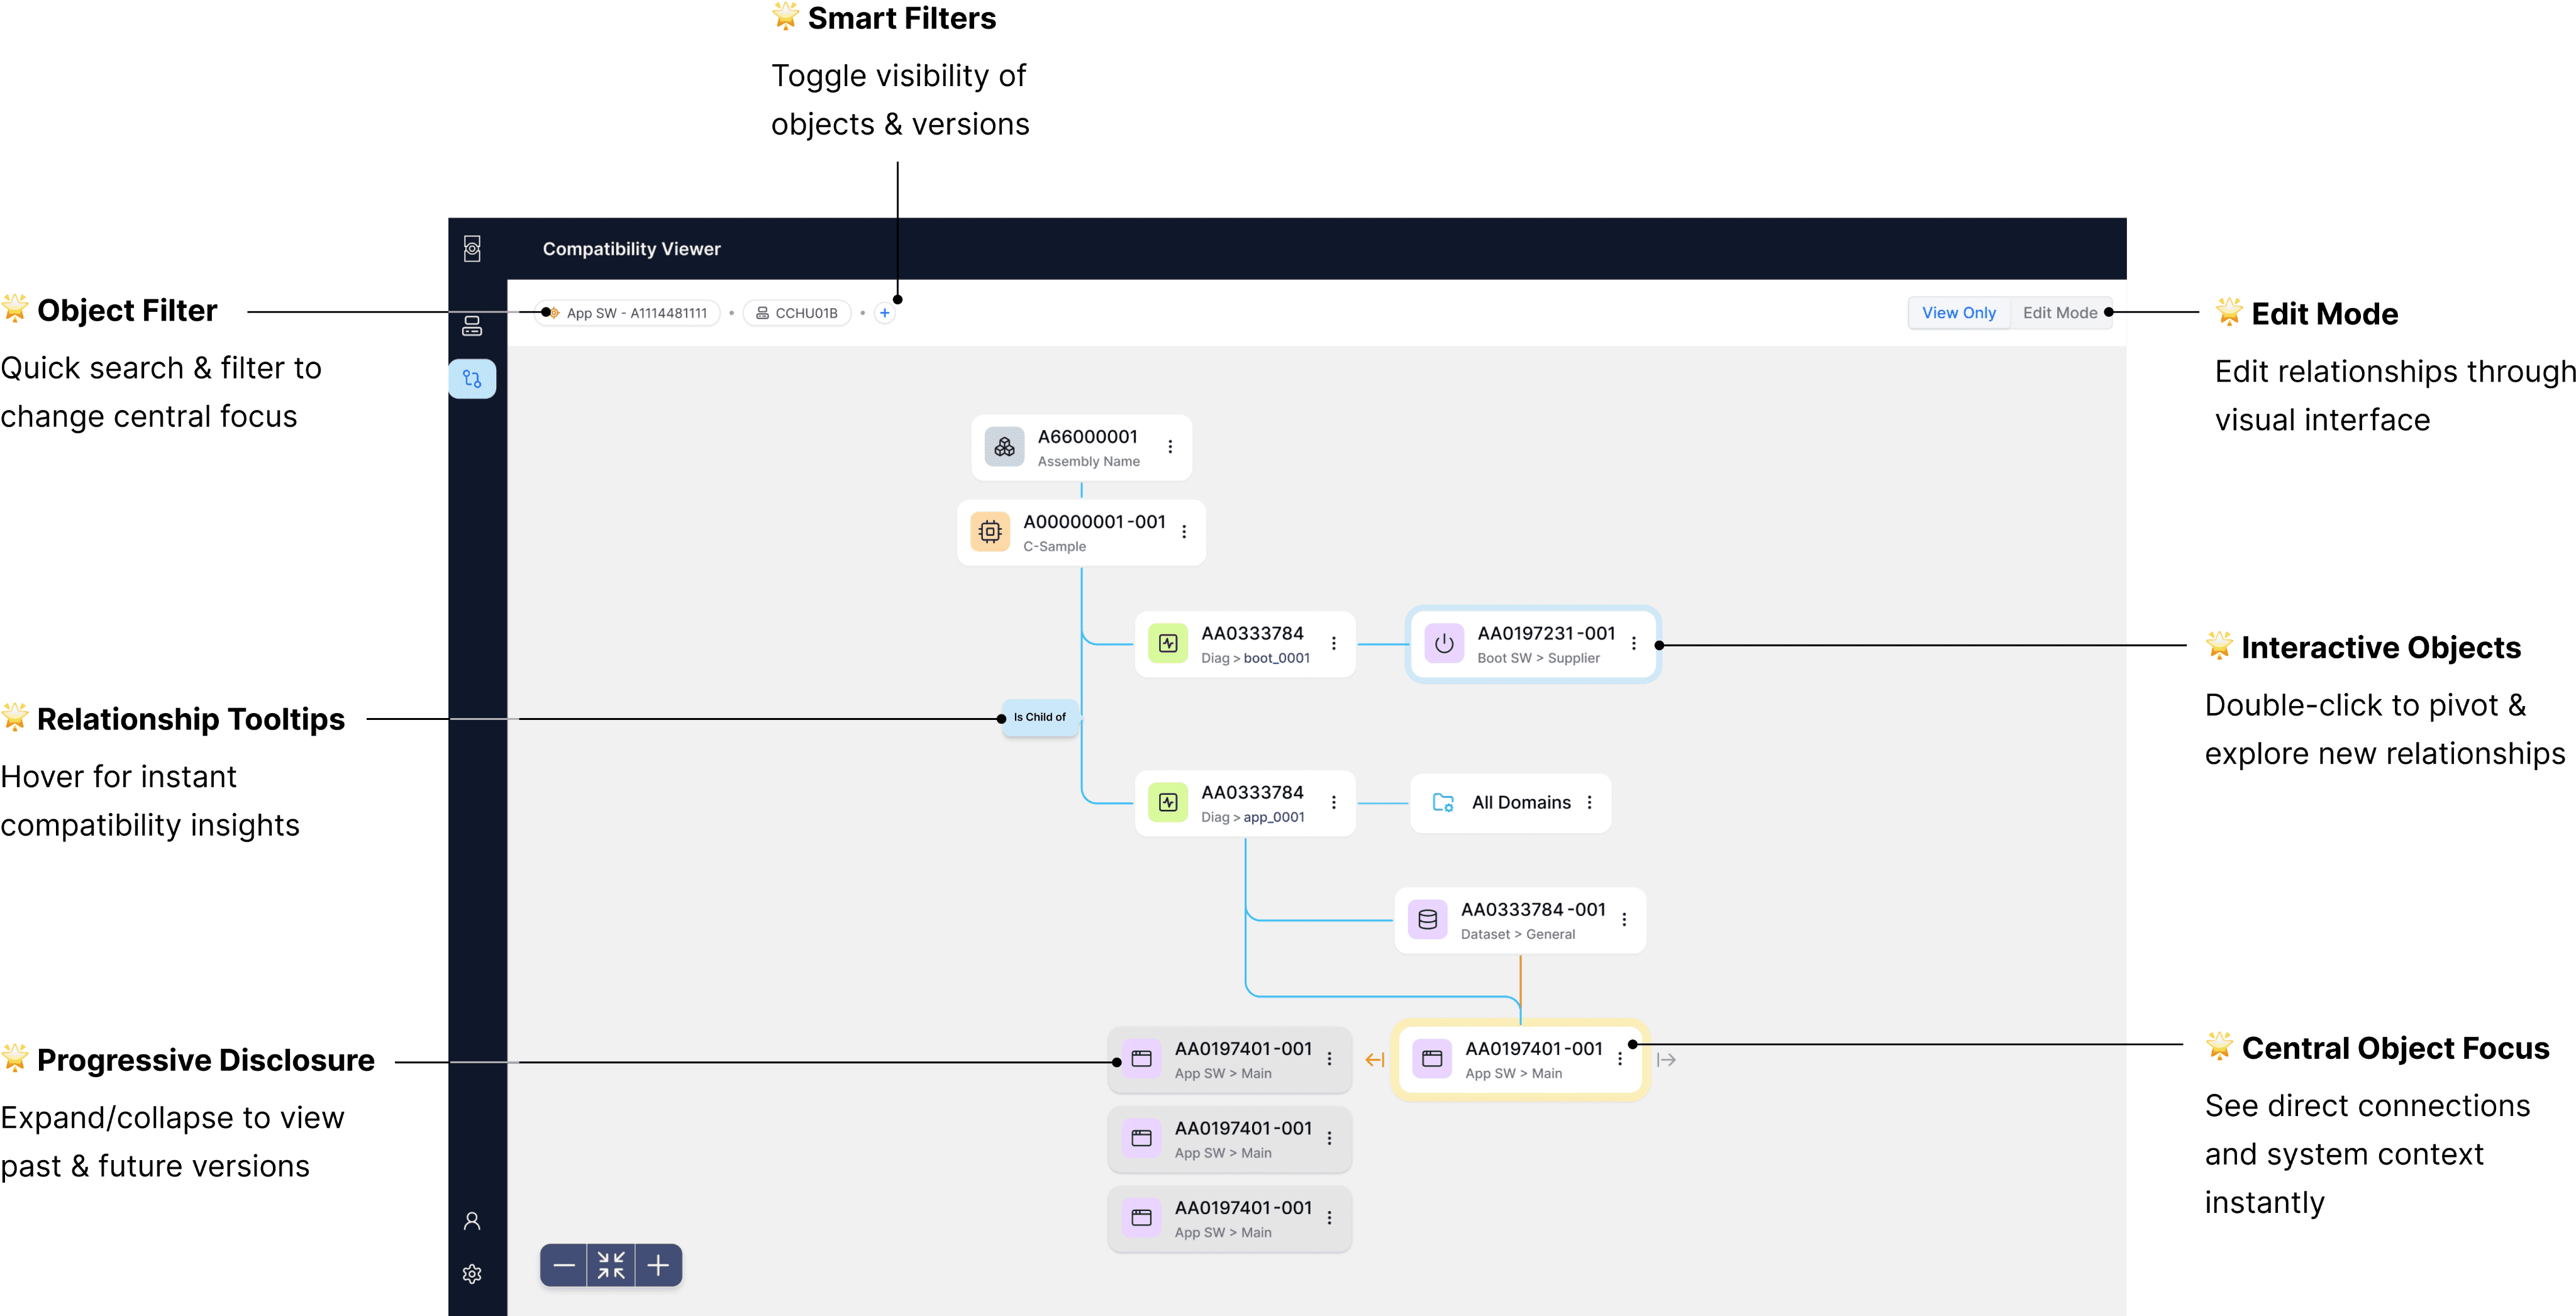Add a new filter with plus icon
The width and height of the screenshot is (2576, 1316).
[884, 313]
